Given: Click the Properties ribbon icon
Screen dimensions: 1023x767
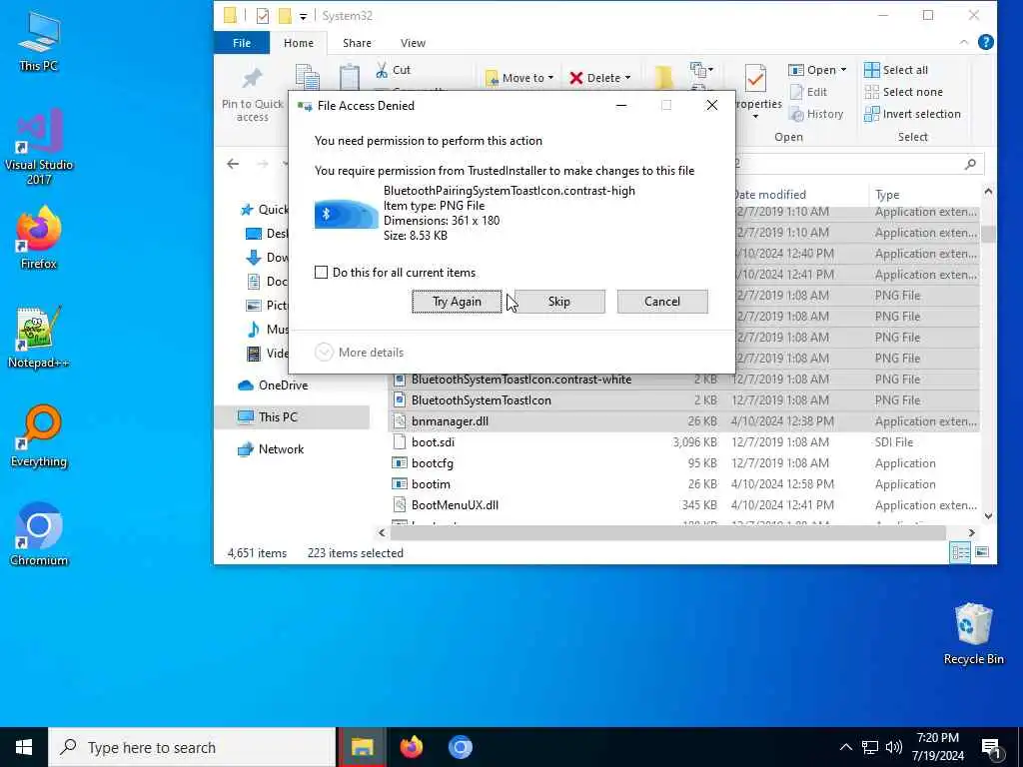Looking at the screenshot, I should (x=755, y=91).
